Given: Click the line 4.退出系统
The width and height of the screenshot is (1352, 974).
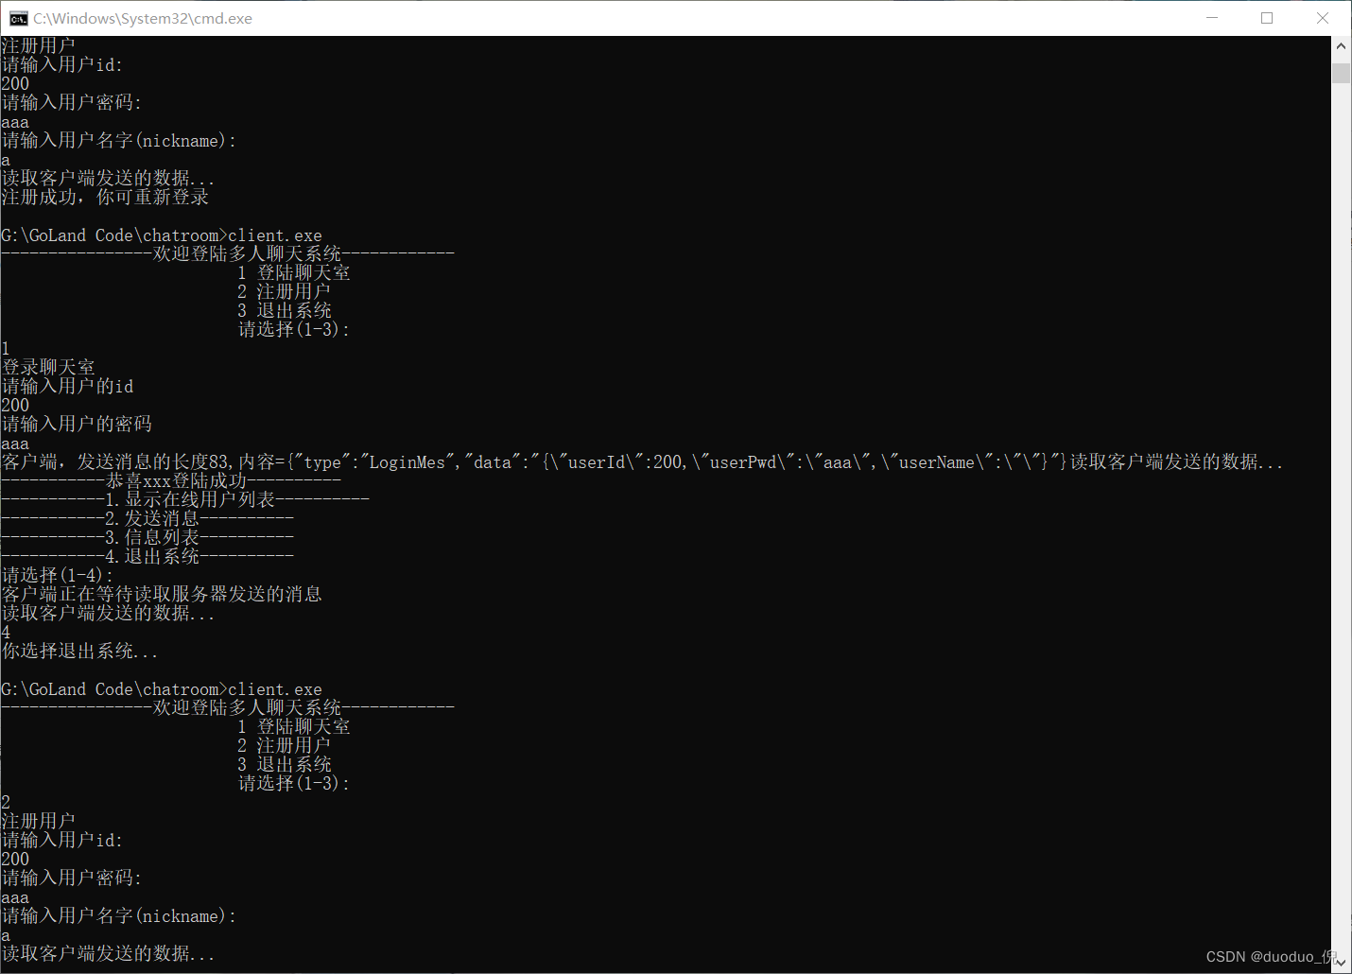Looking at the screenshot, I should [x=147, y=556].
